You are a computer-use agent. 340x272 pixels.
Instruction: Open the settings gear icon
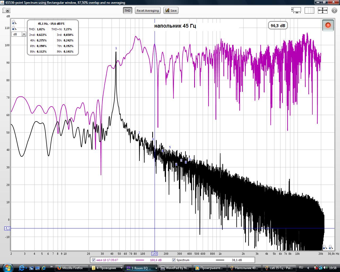click(x=334, y=10)
